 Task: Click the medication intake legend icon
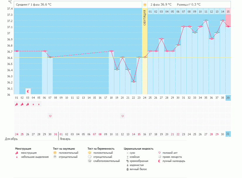pyautogui.click(x=160, y=157)
